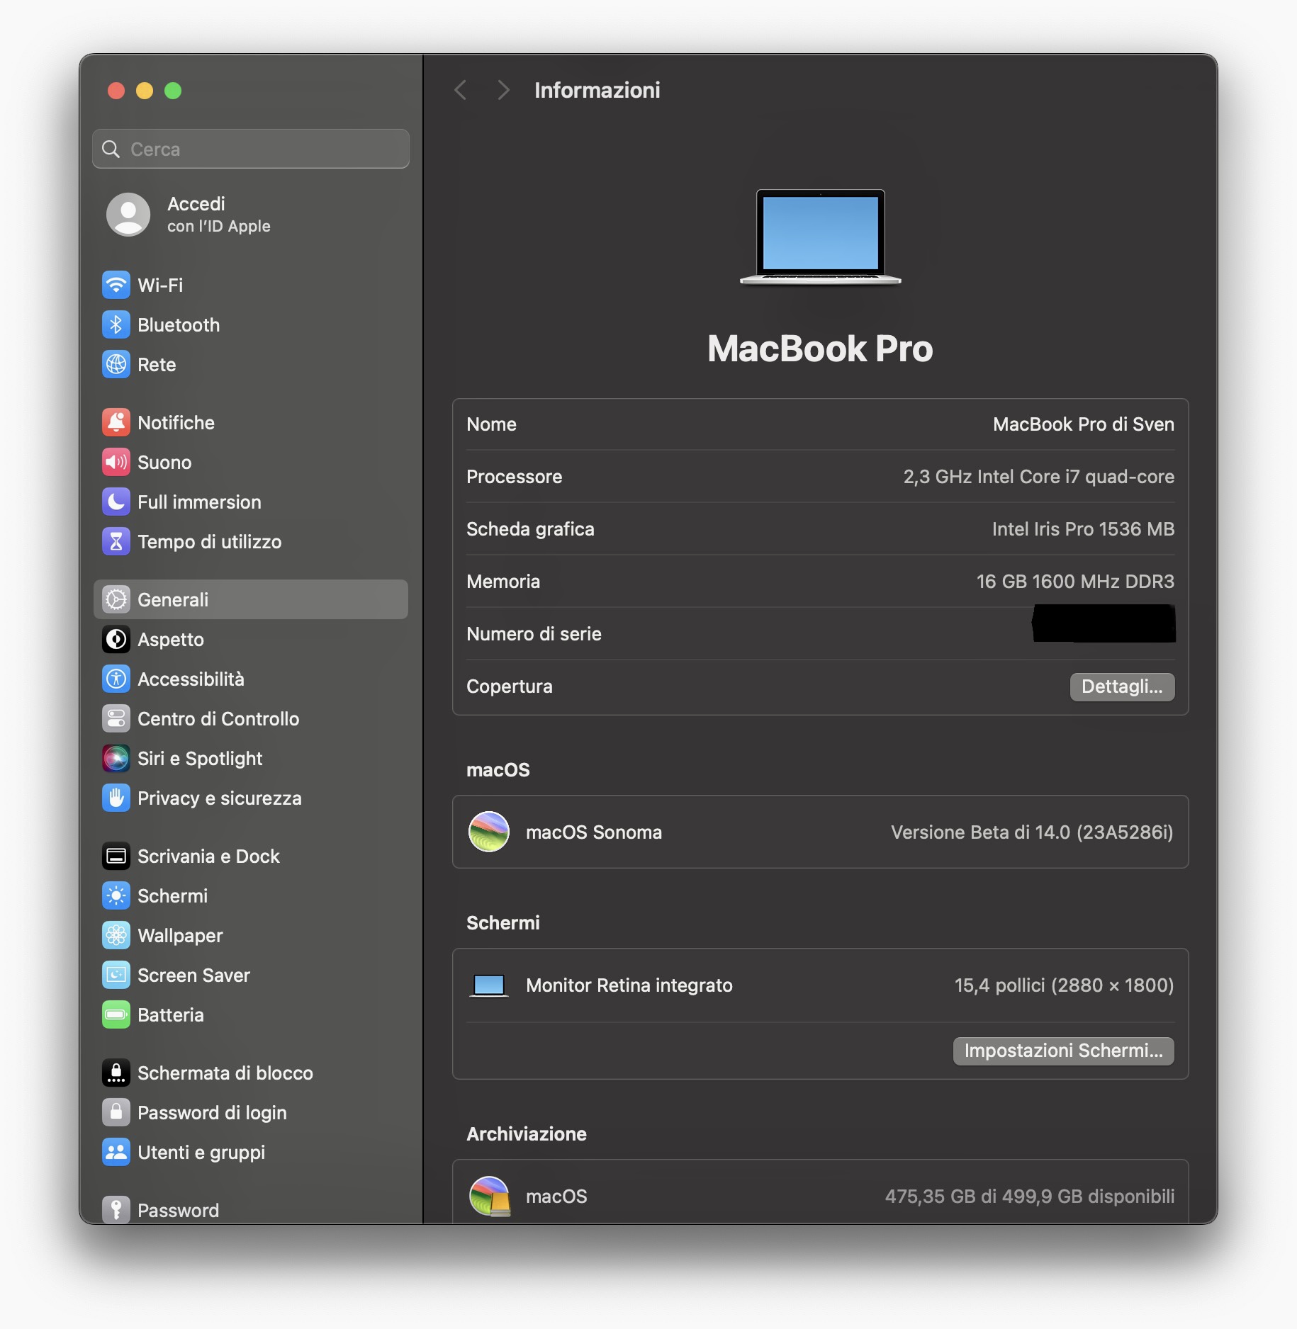This screenshot has height=1329, width=1297.
Task: Select the Rete globe icon
Action: point(116,364)
